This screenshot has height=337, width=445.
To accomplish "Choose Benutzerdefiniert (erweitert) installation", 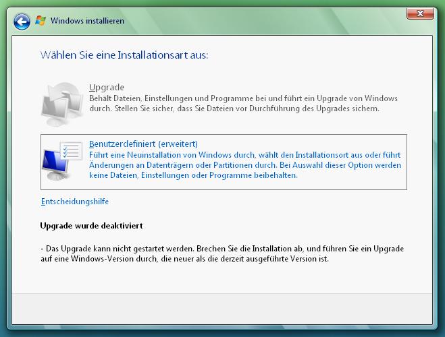I will pos(224,162).
